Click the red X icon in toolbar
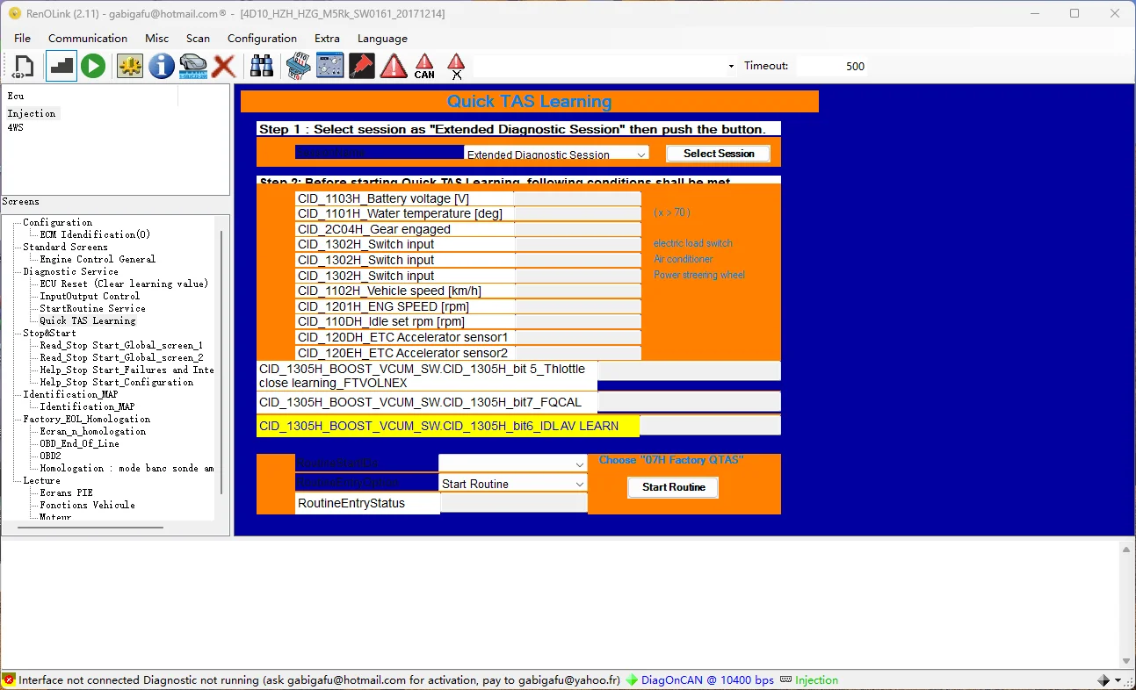Viewport: 1136px width, 690px height. pos(224,66)
